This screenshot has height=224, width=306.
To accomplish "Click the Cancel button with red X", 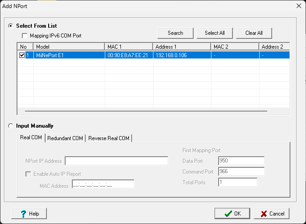I will coord(272,213).
